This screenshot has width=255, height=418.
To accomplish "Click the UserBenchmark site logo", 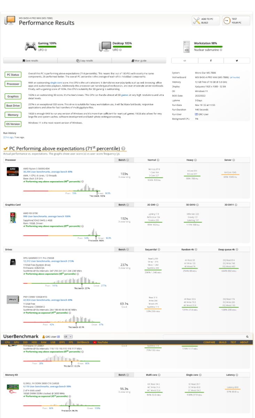I will pyautogui.click(x=21, y=336).
